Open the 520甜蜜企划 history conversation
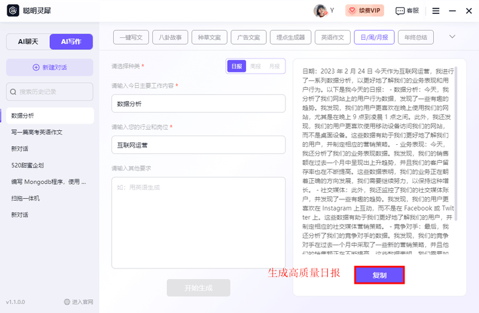The image size is (479, 313). (x=27, y=165)
